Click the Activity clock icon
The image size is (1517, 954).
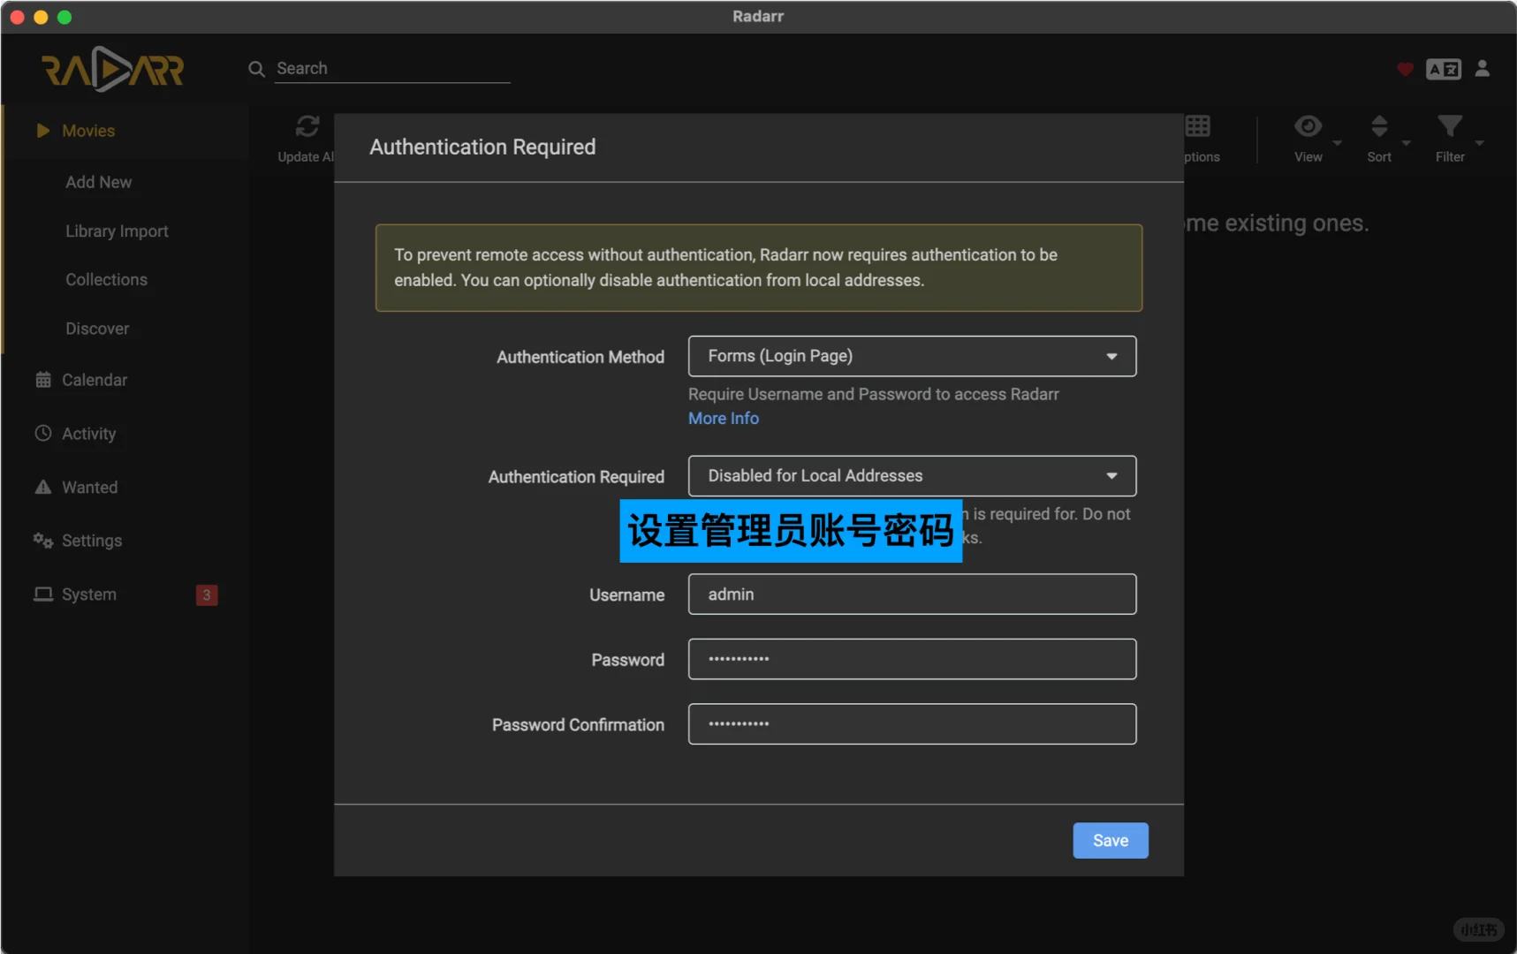(42, 433)
